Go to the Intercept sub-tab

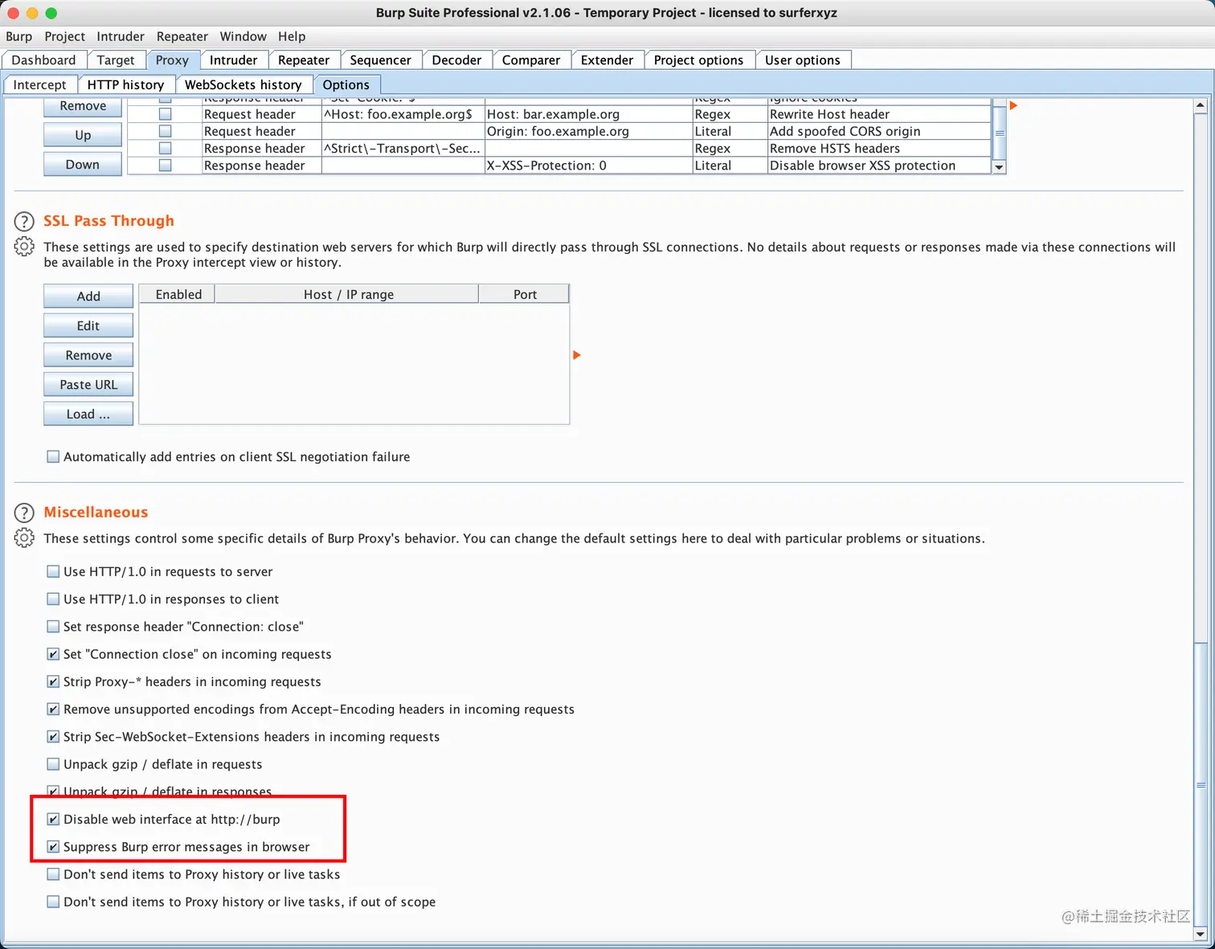point(39,85)
